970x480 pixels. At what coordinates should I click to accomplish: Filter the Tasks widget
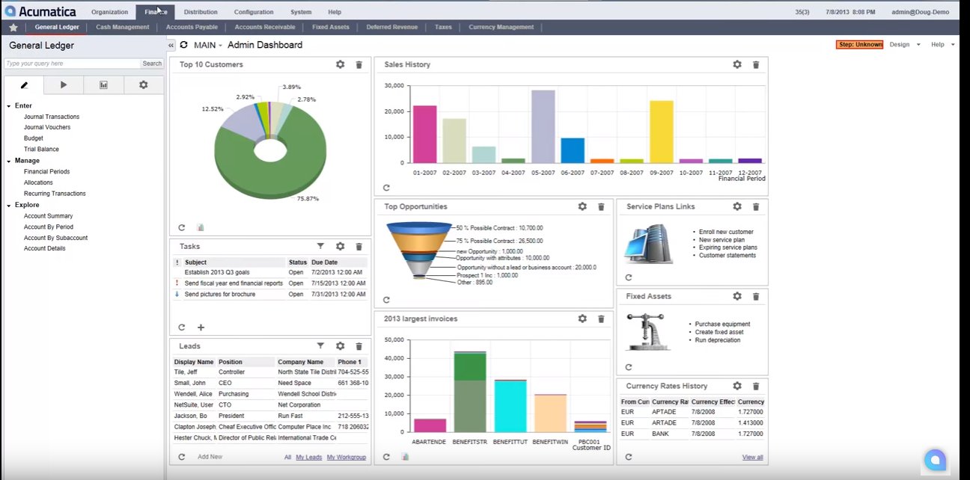pos(320,246)
